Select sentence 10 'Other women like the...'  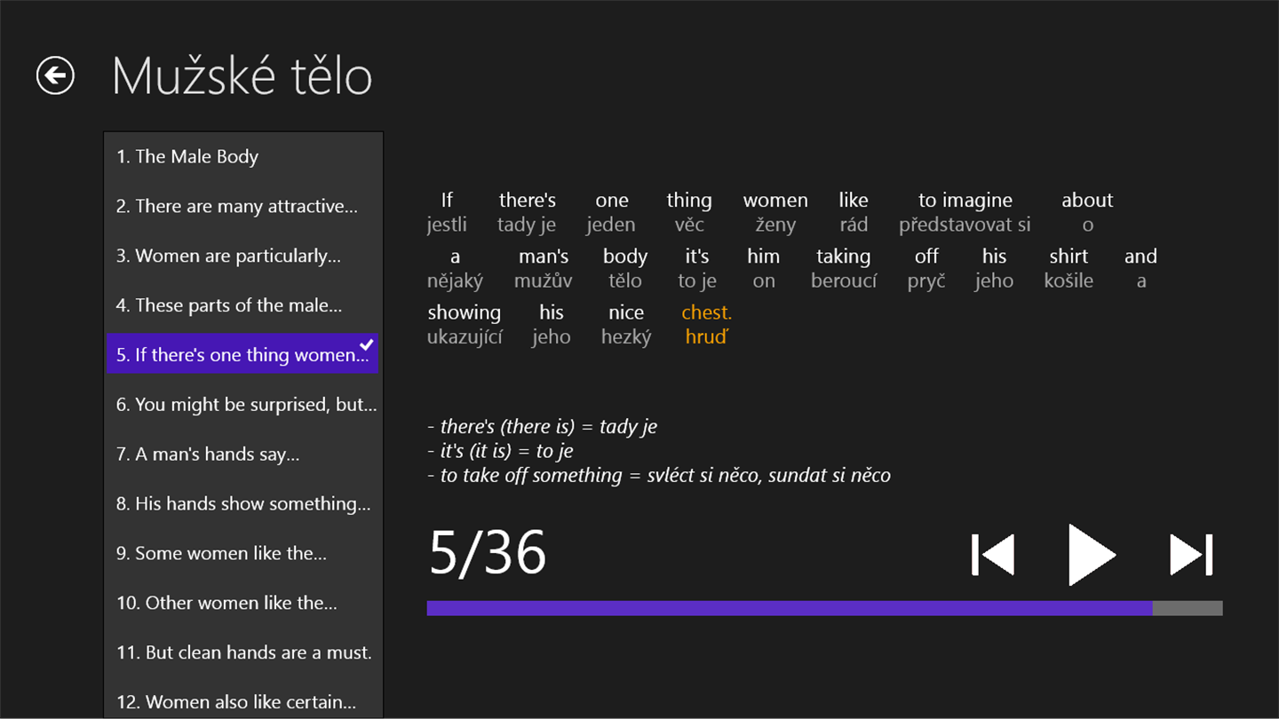pos(226,604)
